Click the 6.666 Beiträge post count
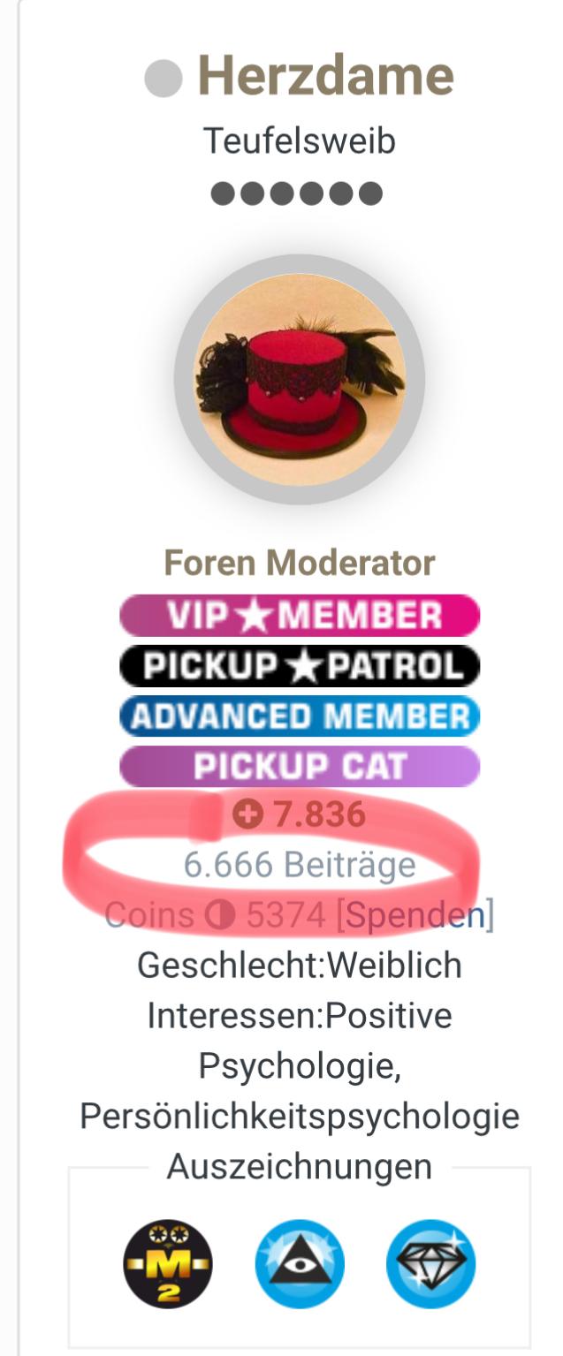The width and height of the screenshot is (563, 1356). coord(300,865)
